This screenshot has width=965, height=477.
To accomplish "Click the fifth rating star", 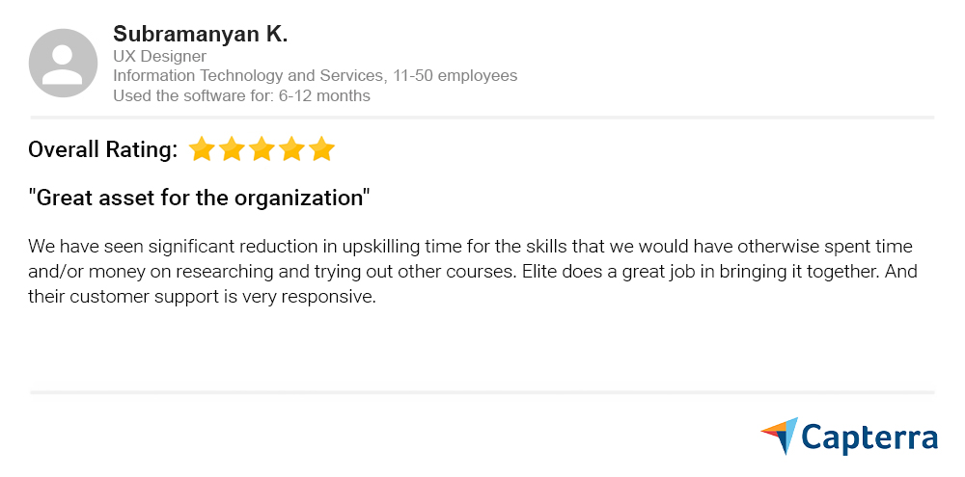I will click(321, 149).
